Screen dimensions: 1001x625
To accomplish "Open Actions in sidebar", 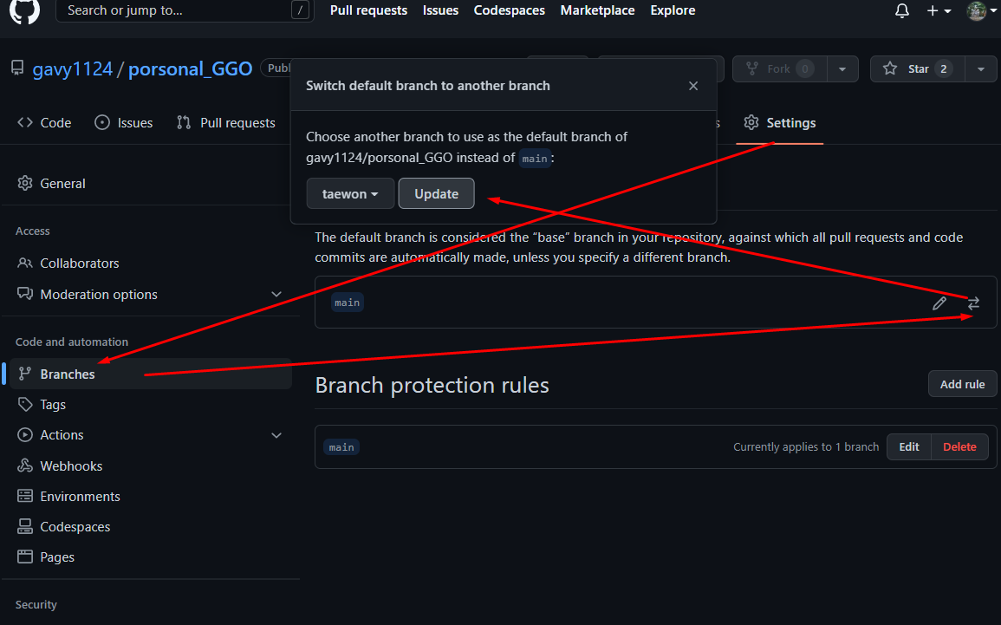I will [62, 435].
